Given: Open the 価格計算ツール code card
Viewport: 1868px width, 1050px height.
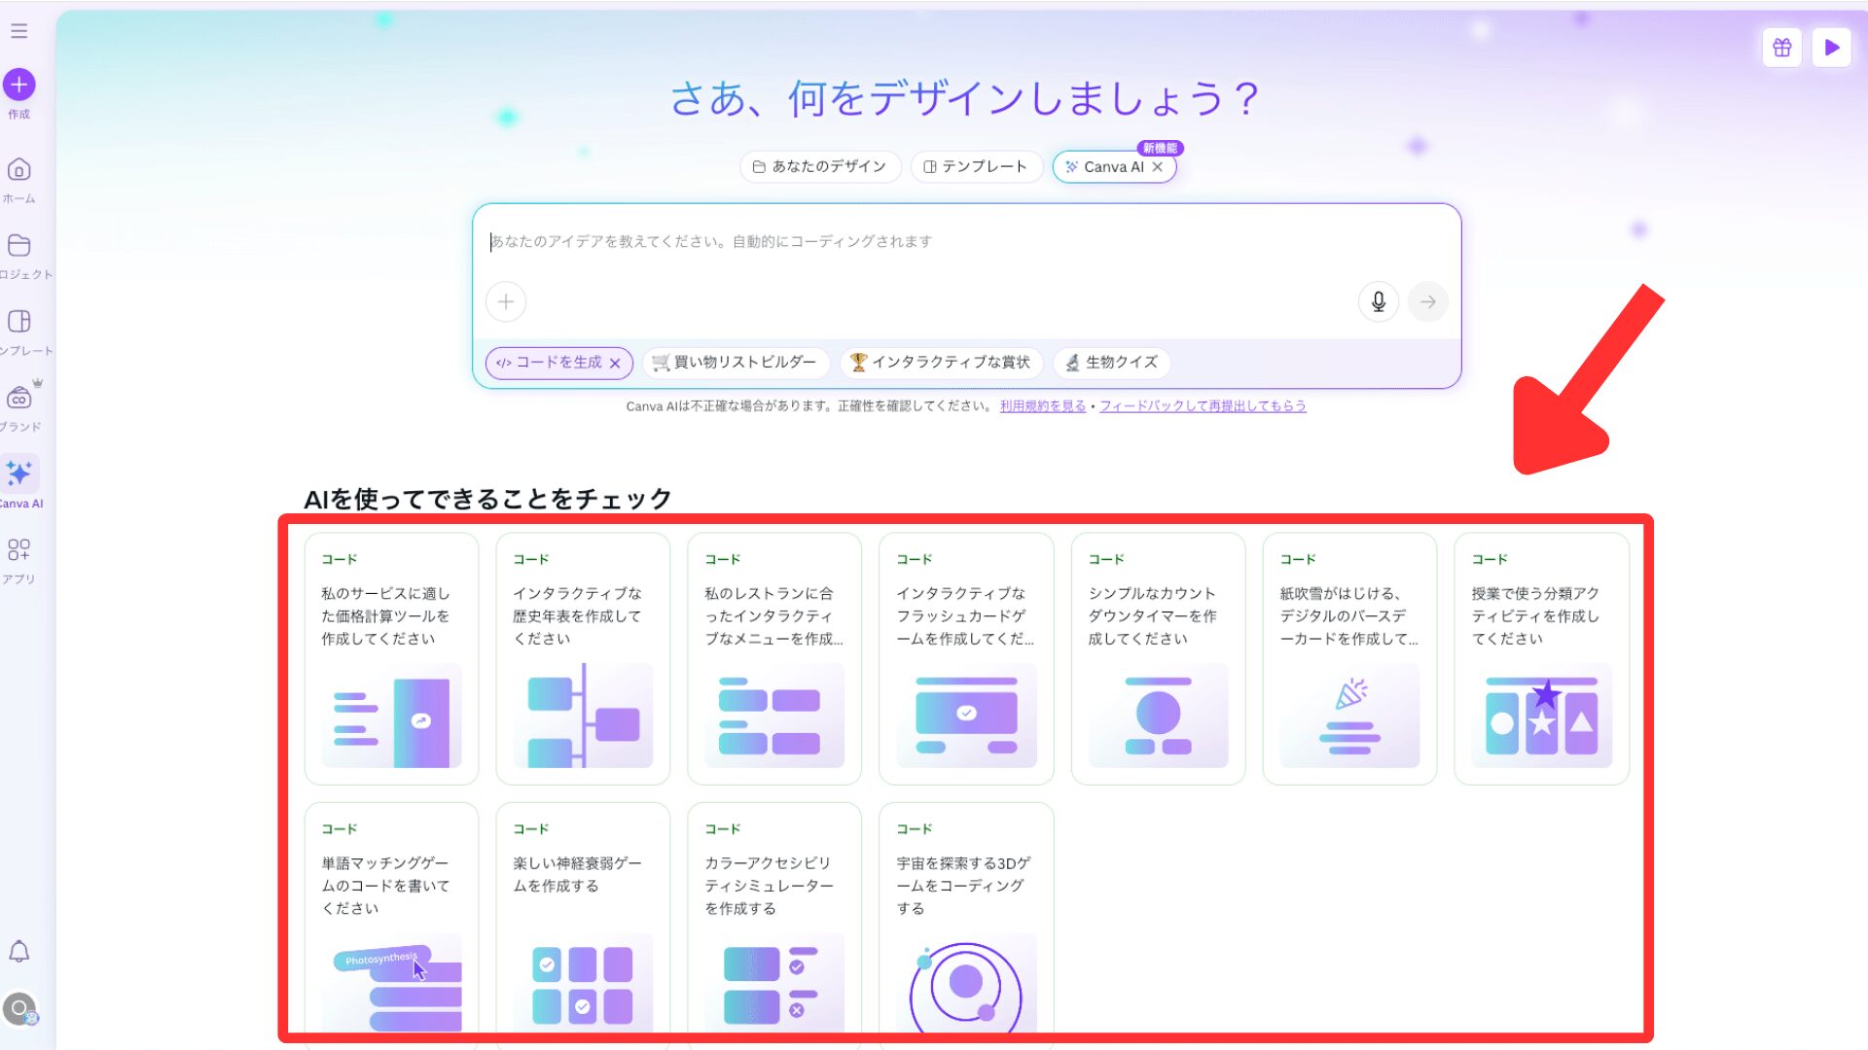Looking at the screenshot, I should click(391, 658).
